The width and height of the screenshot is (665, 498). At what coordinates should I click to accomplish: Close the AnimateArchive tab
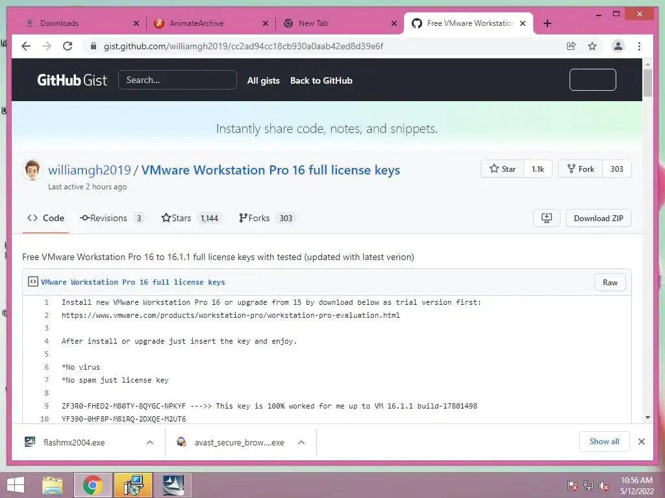[x=266, y=23]
